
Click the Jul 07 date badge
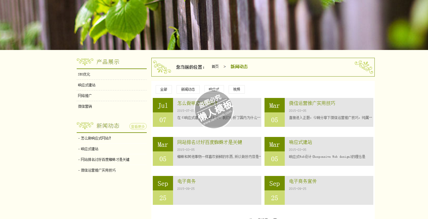click(x=163, y=112)
